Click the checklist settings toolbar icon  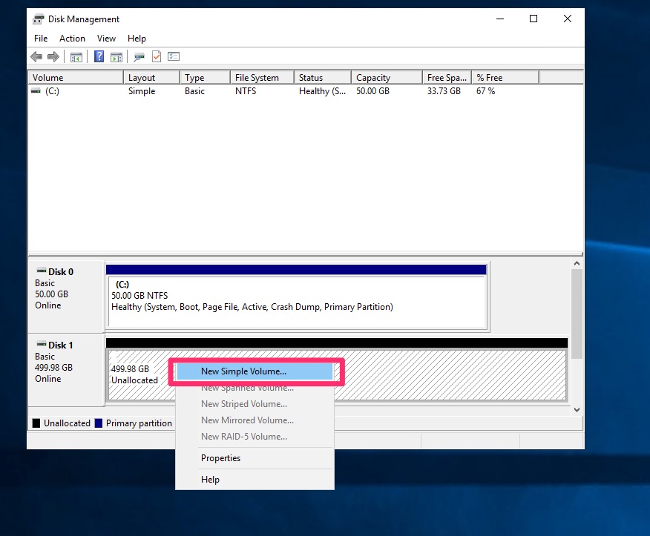(x=174, y=57)
